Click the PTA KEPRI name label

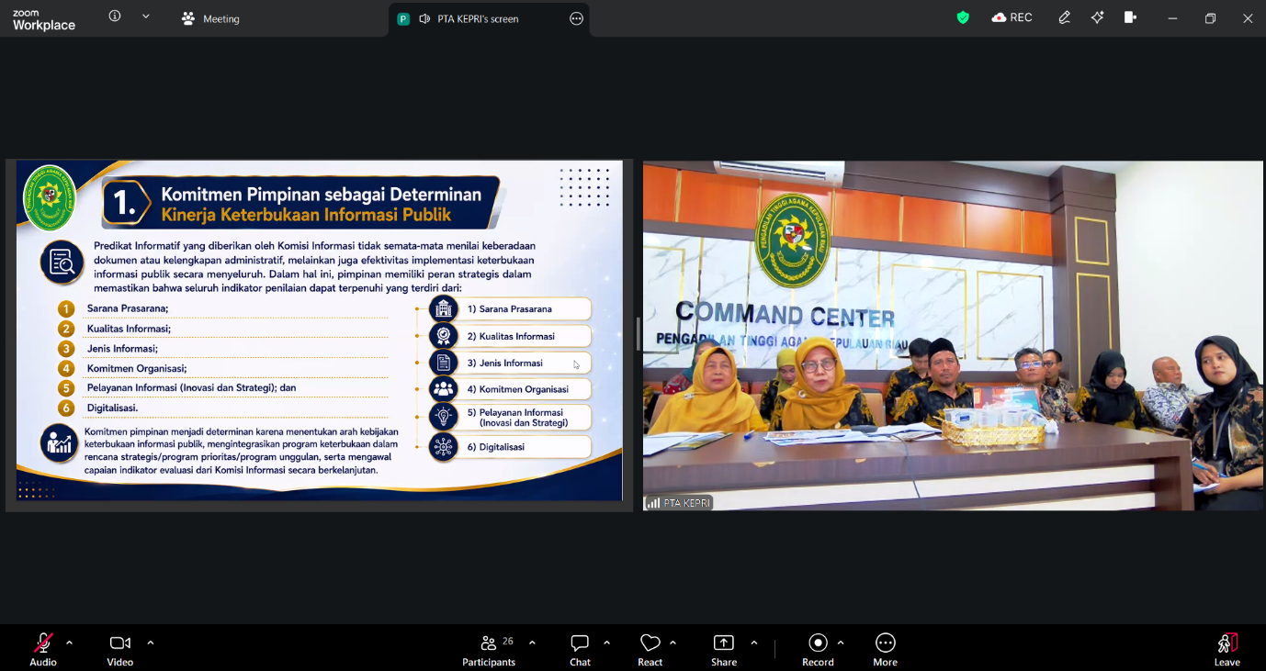click(678, 503)
